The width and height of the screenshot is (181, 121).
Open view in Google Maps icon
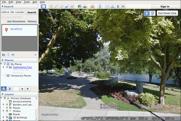click(123, 6)
